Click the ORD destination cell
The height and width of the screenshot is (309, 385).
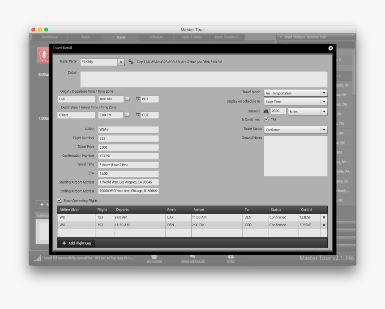[x=256, y=225]
